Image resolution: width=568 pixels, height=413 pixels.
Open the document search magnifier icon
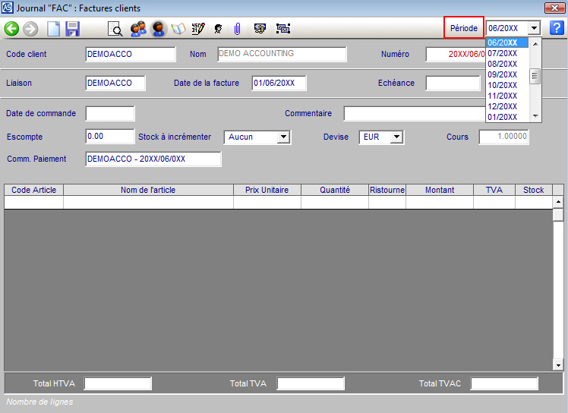pyautogui.click(x=115, y=29)
